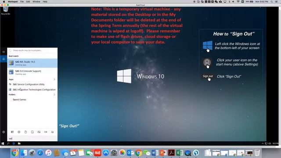Open iTunes from the Dock
The image size is (281, 158).
[48, 153]
